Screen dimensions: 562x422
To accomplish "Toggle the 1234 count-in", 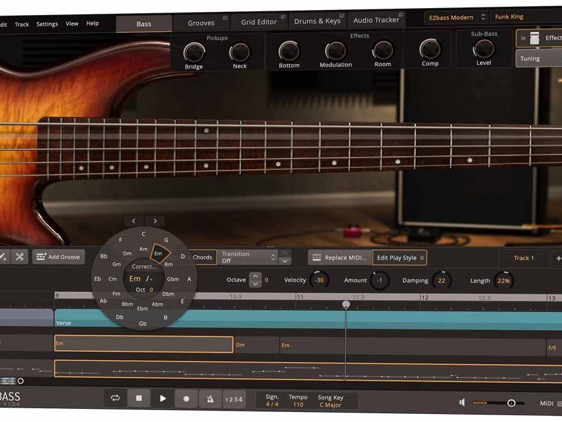I will pyautogui.click(x=234, y=399).
